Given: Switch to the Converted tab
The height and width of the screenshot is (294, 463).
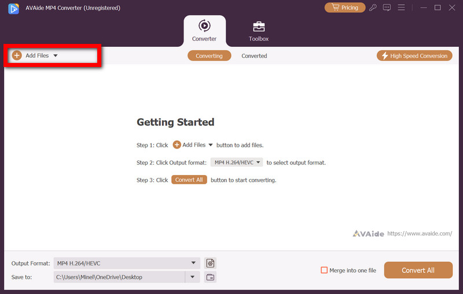Looking at the screenshot, I should point(254,56).
